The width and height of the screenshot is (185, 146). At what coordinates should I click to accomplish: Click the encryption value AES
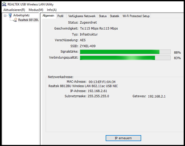(x=83, y=40)
